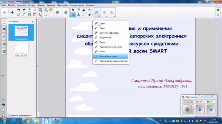Open Gallery tab in sidebar

click(x=4, y=29)
